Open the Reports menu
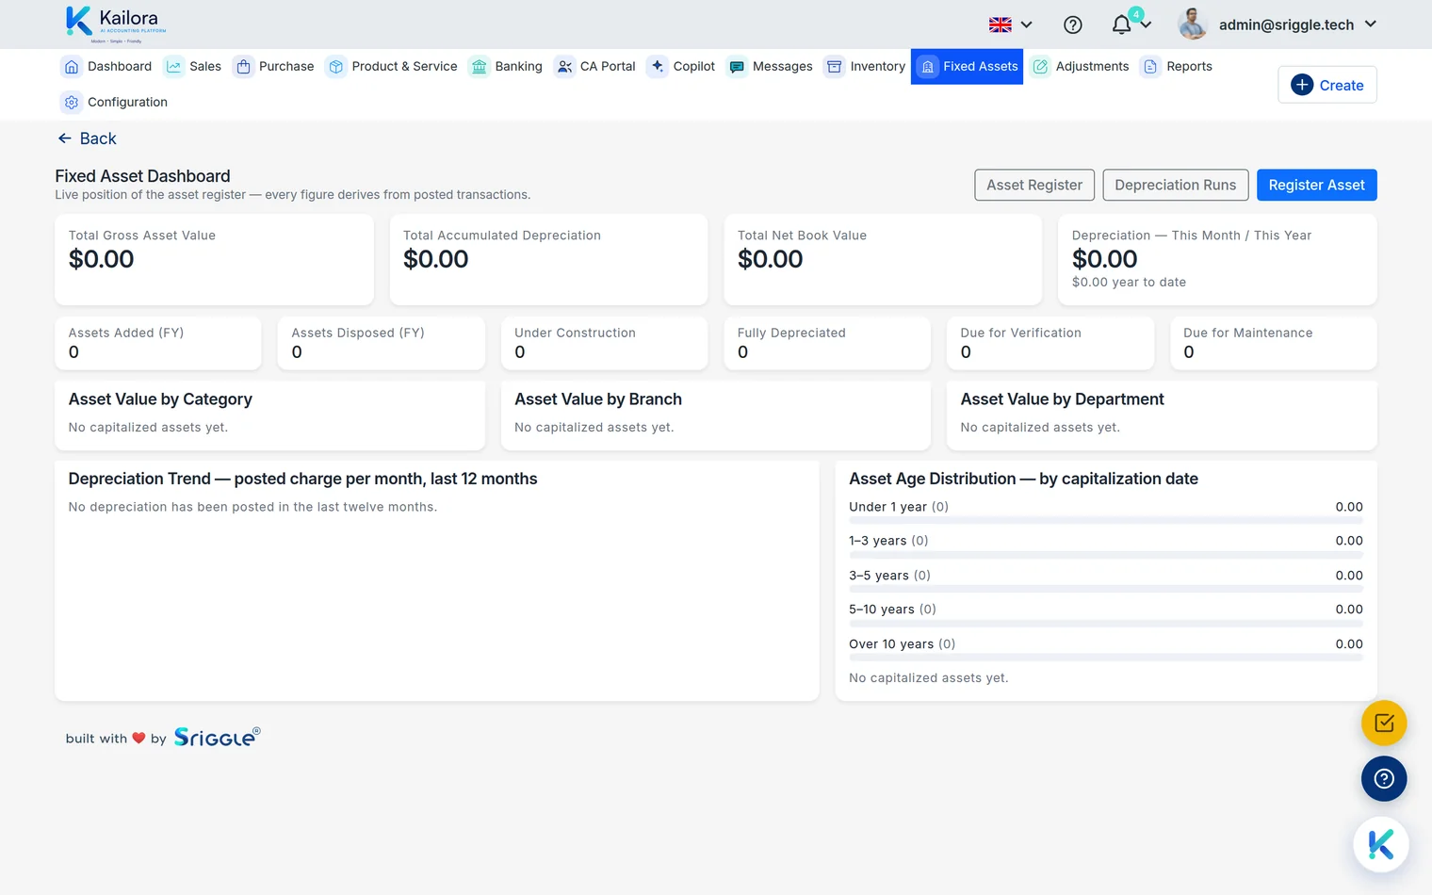This screenshot has height=895, width=1432. (x=1177, y=67)
